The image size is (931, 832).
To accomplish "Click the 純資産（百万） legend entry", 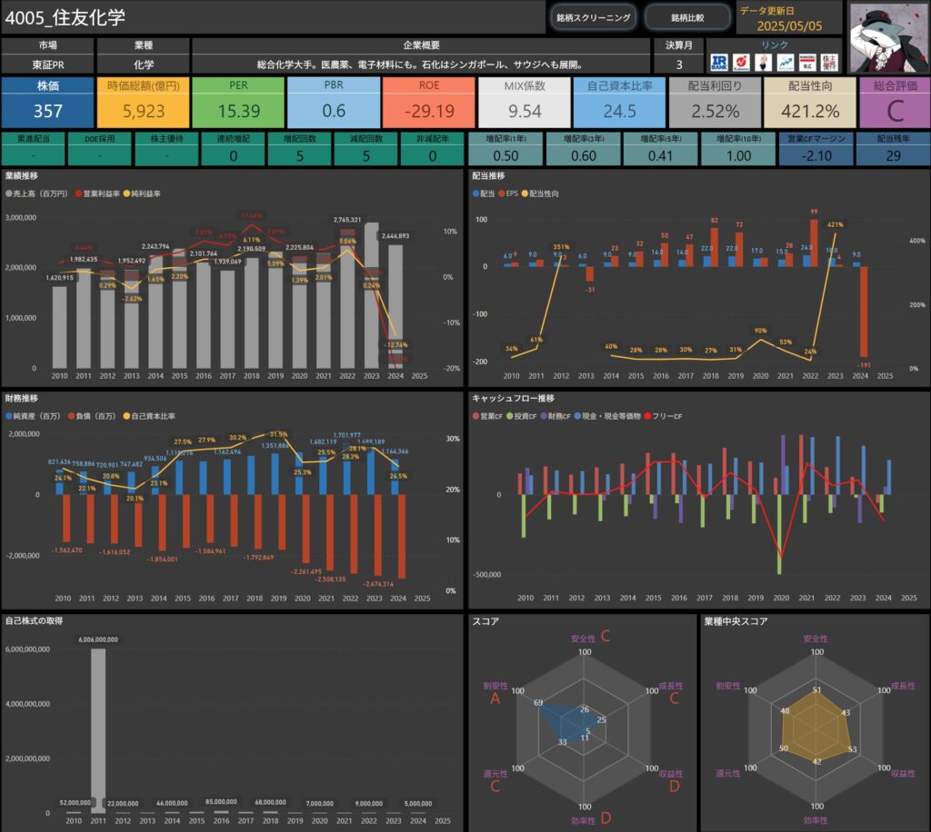I will click(x=34, y=416).
